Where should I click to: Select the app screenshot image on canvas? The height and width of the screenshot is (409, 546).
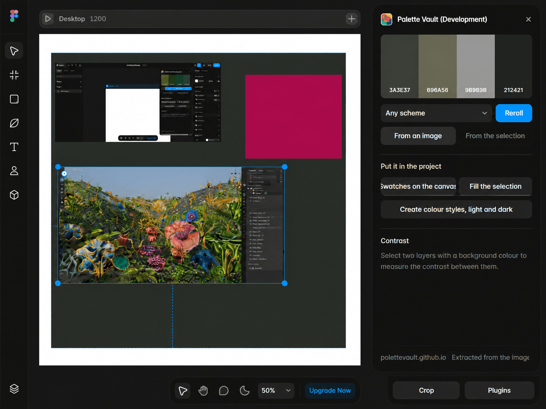pos(138,102)
